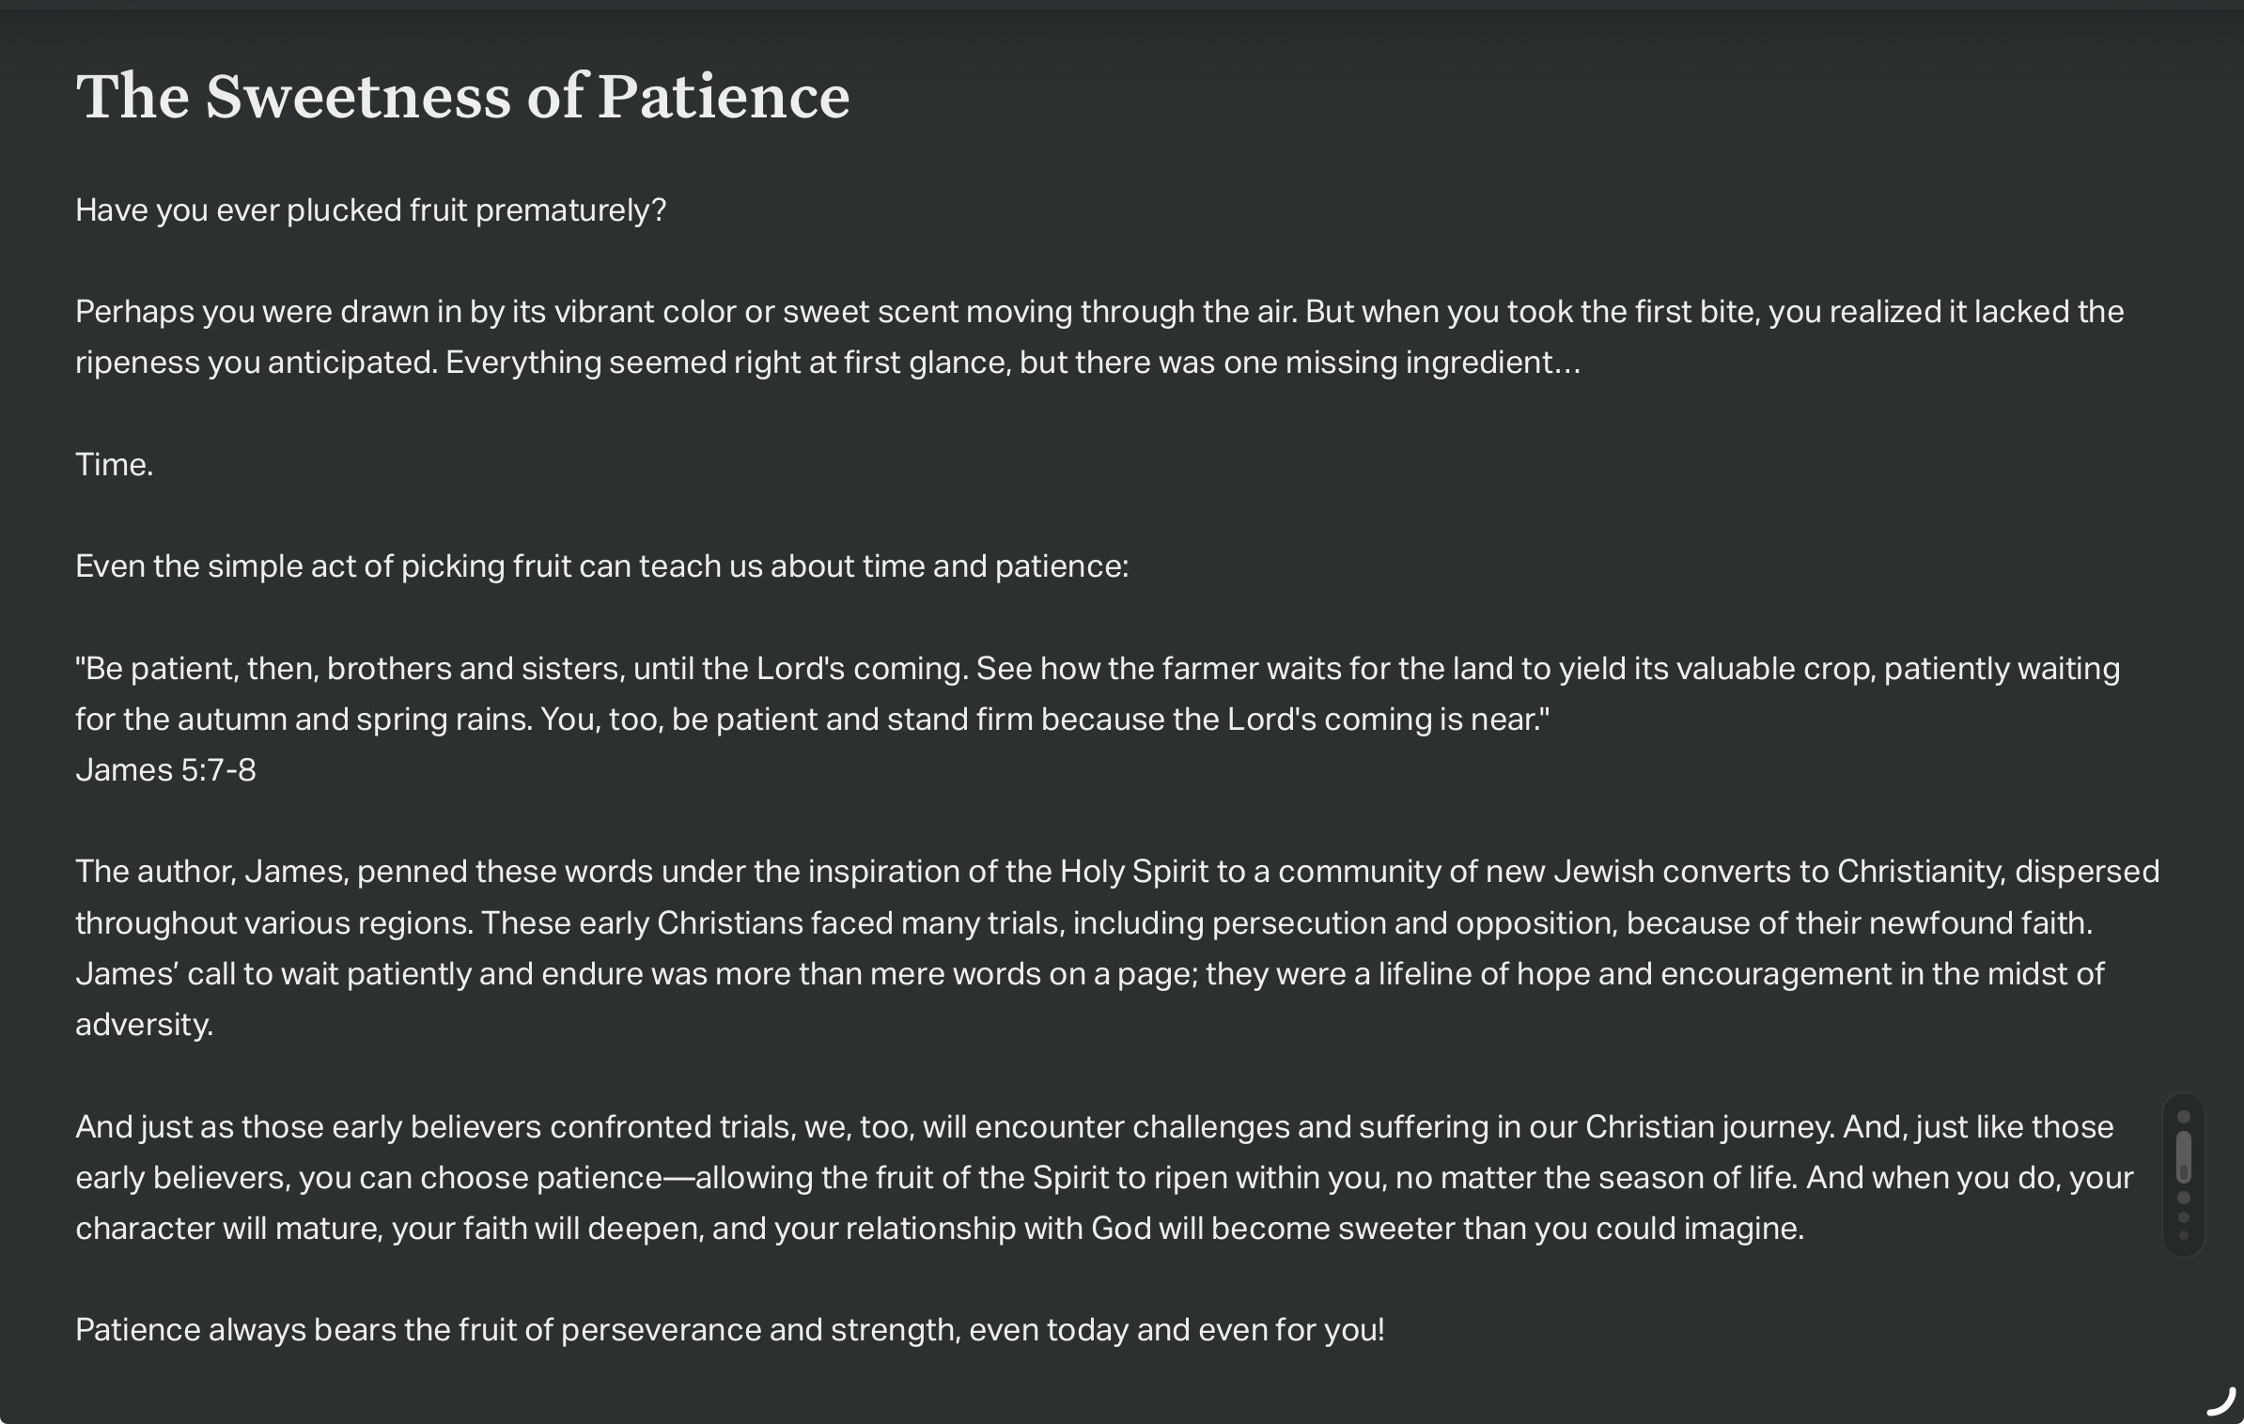
Task: Click the single-word line Time.
Action: point(114,465)
